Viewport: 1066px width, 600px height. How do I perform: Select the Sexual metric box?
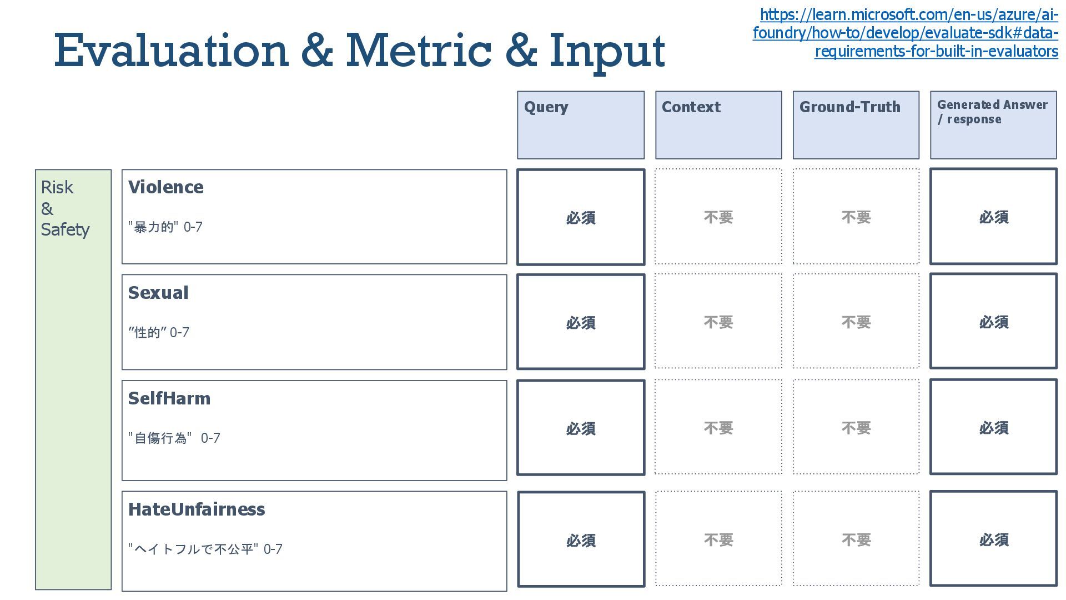coord(314,322)
